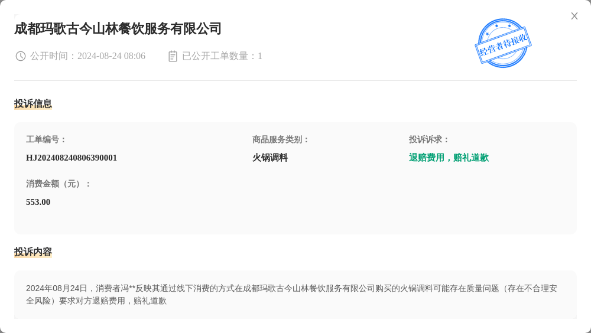
Task: Click publish time 2024-08-24 08:06
Action: point(111,56)
